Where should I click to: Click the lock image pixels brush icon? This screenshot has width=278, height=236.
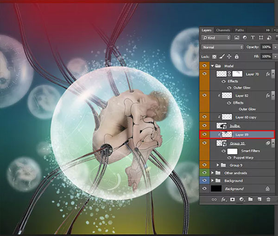[222, 57]
